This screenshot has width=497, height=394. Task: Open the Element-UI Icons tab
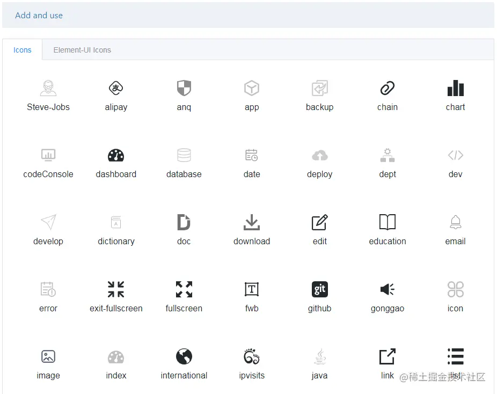click(x=82, y=50)
